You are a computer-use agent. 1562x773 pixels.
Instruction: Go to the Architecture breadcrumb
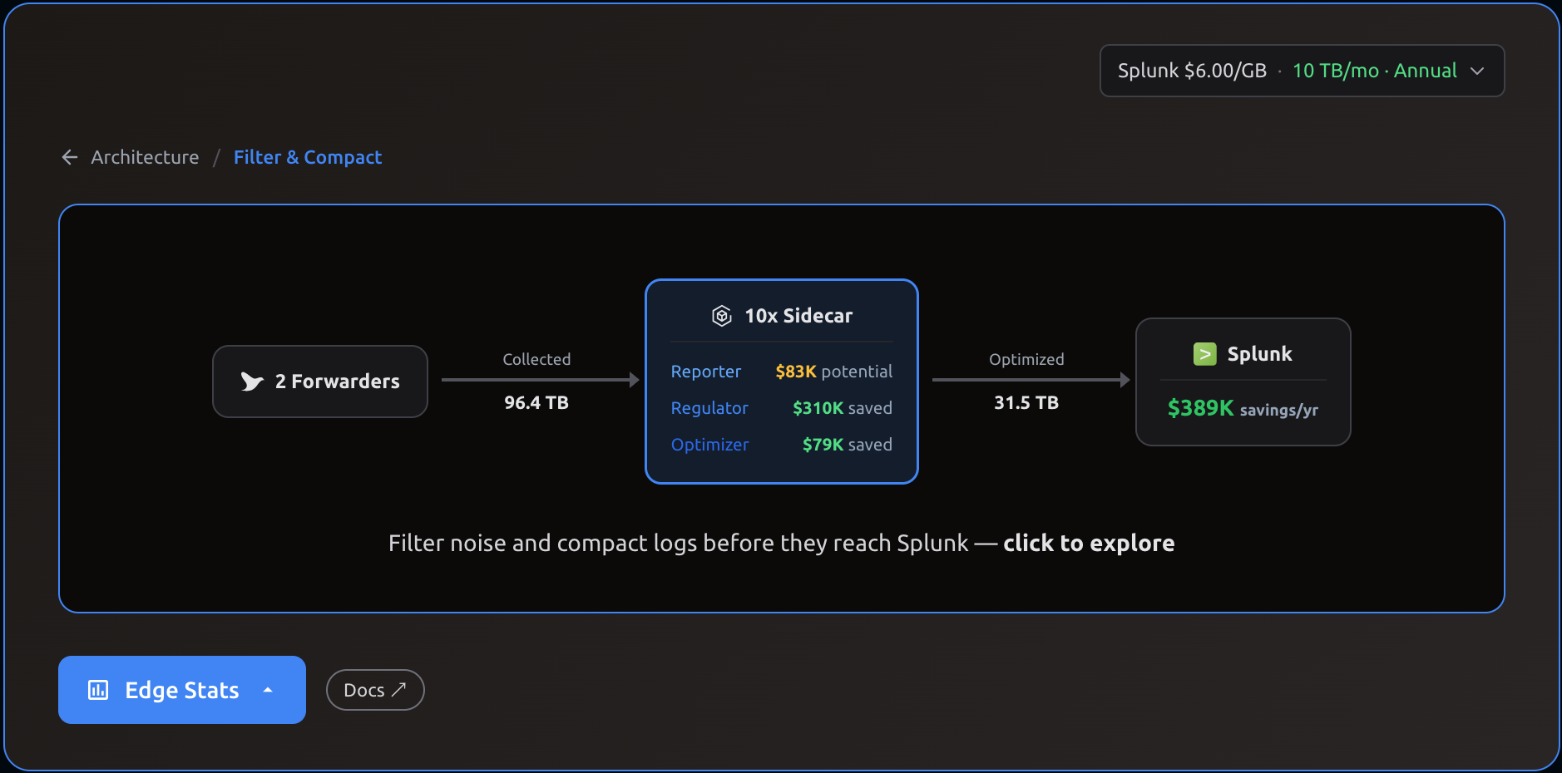(145, 157)
